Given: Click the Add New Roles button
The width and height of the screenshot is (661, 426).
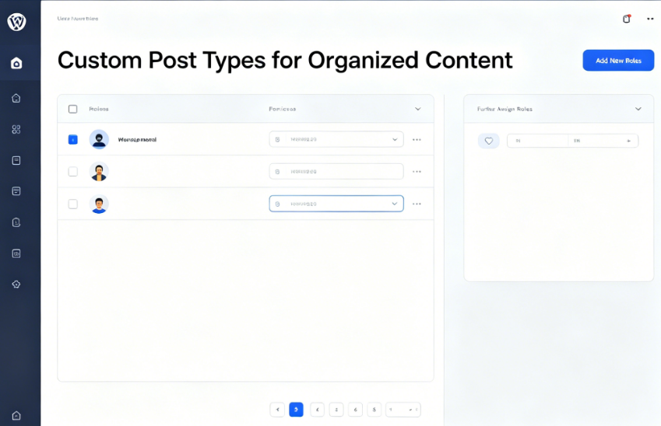Looking at the screenshot, I should (x=618, y=61).
